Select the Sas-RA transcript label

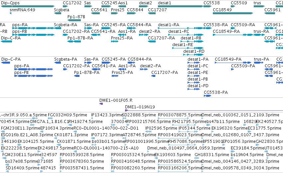point(91,25)
